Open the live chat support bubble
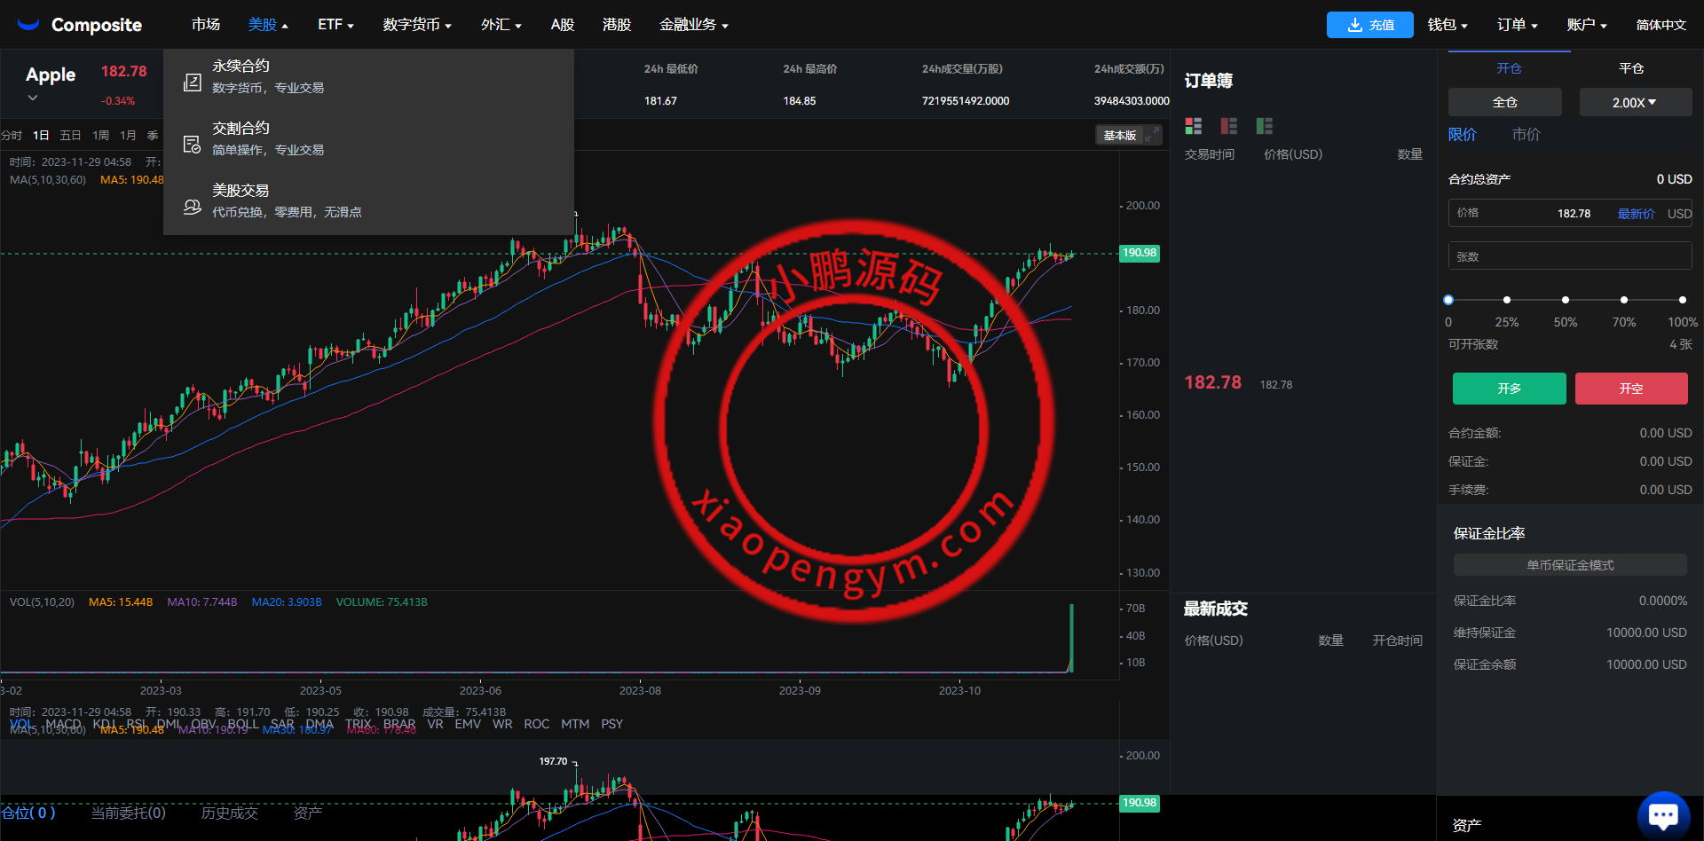Screen dimensions: 1704x841 pos(1662,814)
